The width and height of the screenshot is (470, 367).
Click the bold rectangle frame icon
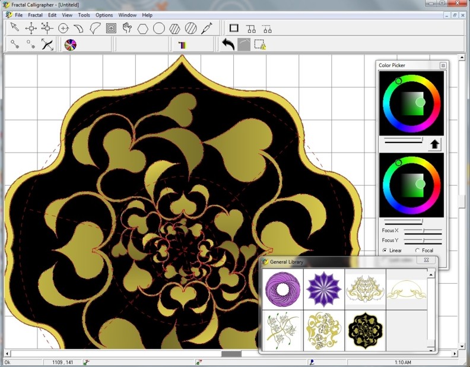234,28
